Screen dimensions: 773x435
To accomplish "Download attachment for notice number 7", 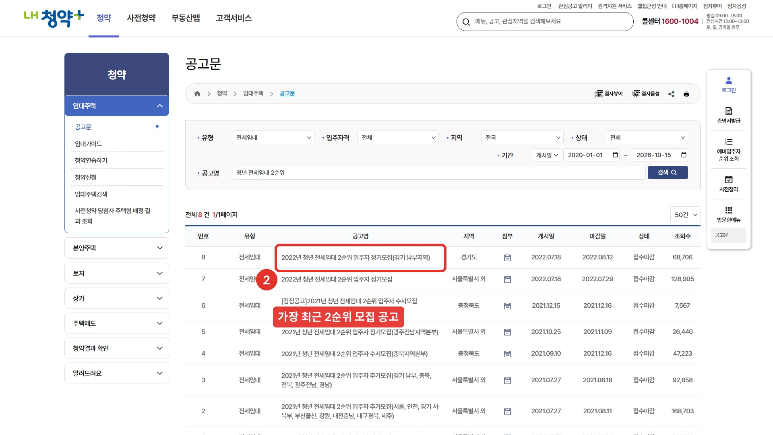I will tap(507, 280).
